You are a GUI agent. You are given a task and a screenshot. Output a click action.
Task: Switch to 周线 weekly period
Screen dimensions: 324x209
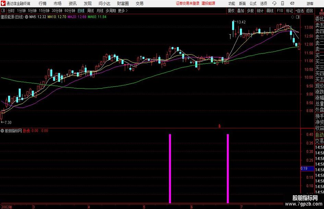click(91, 11)
